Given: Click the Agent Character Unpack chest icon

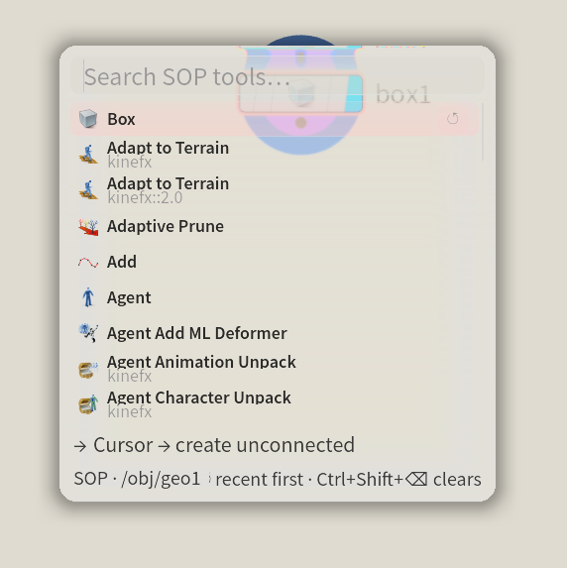Looking at the screenshot, I should (88, 404).
